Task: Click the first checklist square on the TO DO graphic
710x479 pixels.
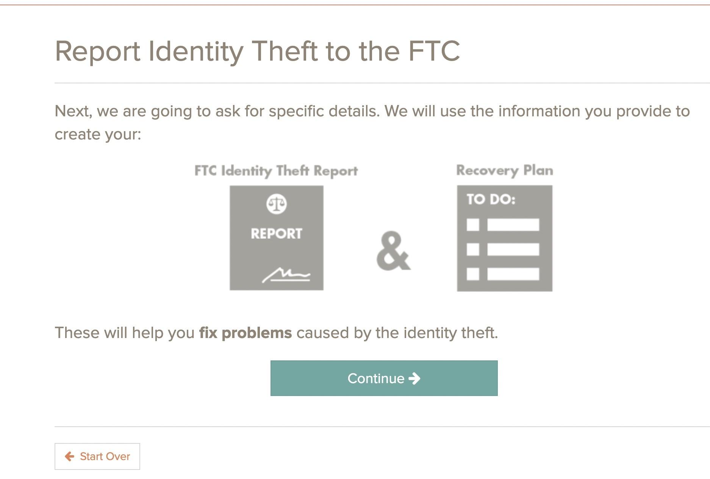Action: [473, 225]
